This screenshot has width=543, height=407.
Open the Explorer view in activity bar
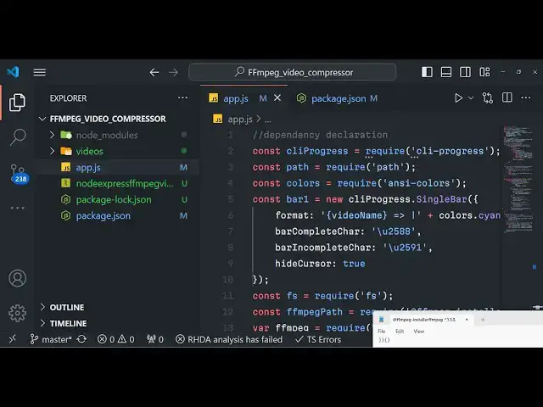(17, 103)
